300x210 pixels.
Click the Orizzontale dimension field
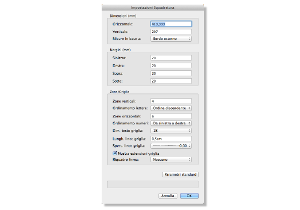tap(171, 24)
